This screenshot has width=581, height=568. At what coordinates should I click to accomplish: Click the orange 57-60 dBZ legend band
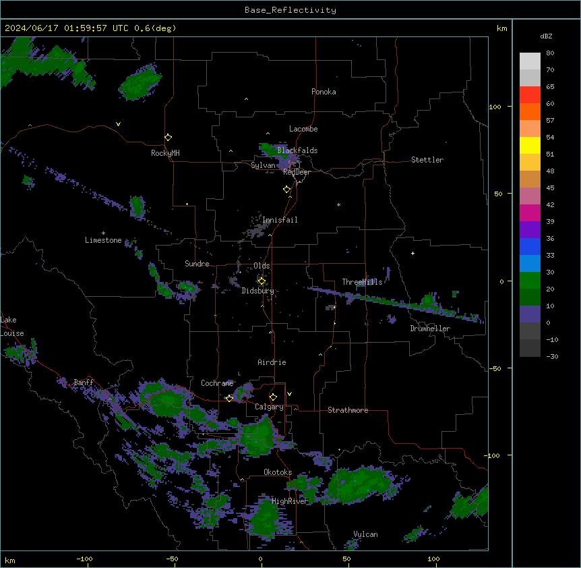pos(530,111)
